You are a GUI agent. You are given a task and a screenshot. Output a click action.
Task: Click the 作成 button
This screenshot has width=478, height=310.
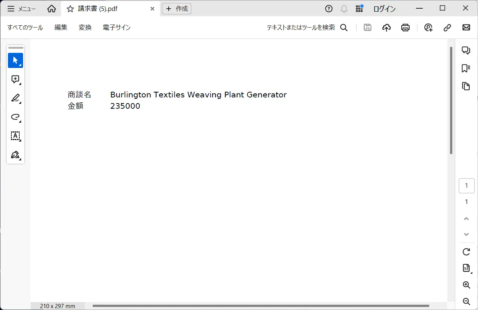(x=177, y=9)
